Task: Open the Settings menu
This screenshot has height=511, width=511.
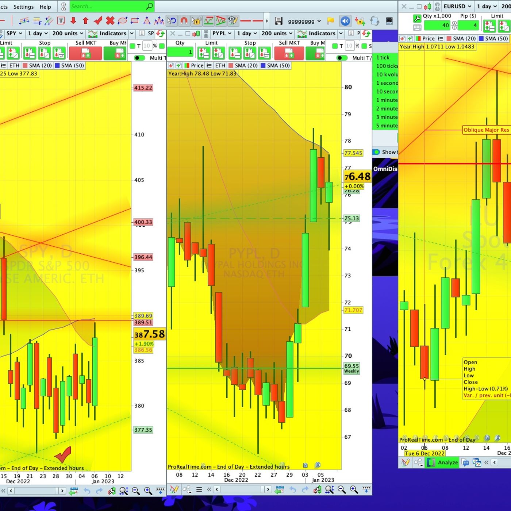Action: (x=23, y=7)
